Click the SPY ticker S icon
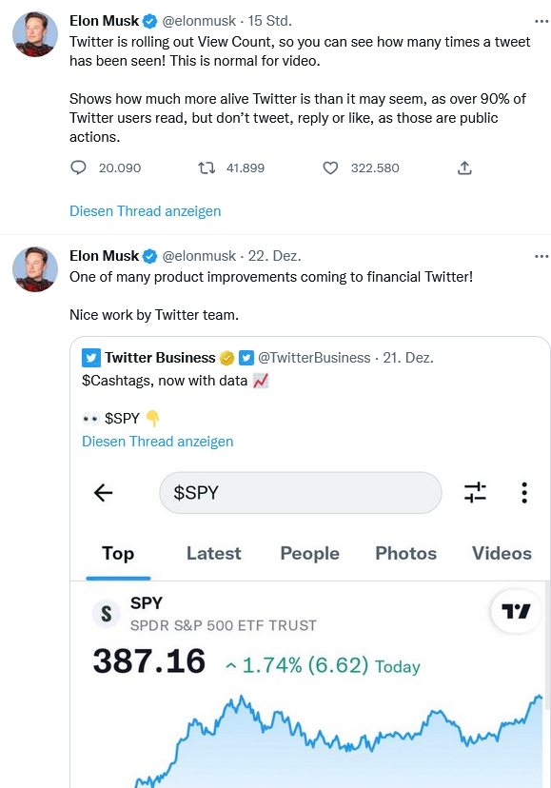 [106, 614]
